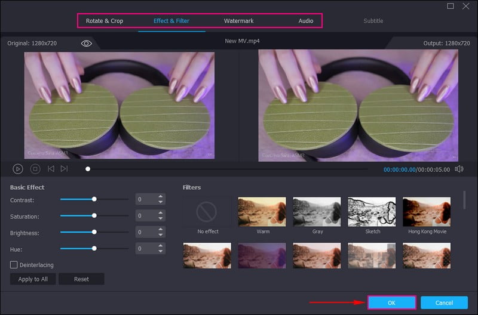Toggle the preview eye icon

pos(87,44)
